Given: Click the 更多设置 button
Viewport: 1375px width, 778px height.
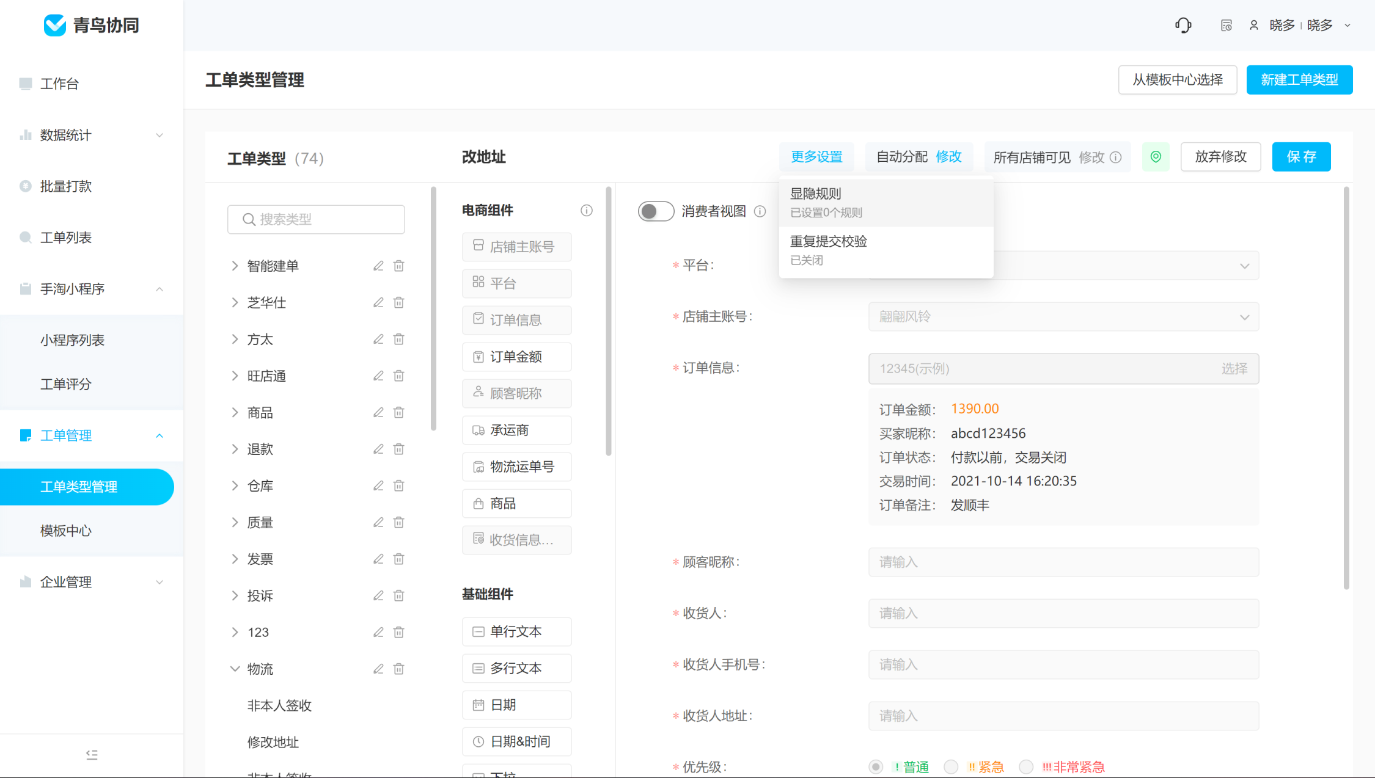Looking at the screenshot, I should (x=816, y=157).
